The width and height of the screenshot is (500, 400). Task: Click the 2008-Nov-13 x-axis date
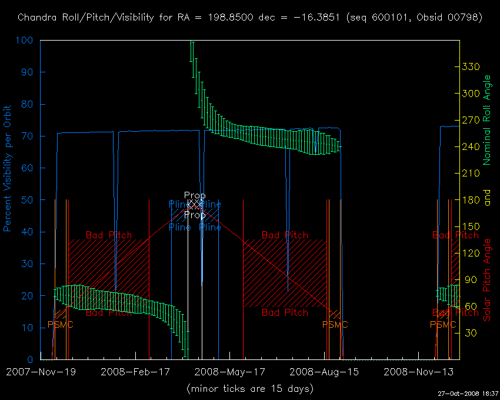(419, 372)
